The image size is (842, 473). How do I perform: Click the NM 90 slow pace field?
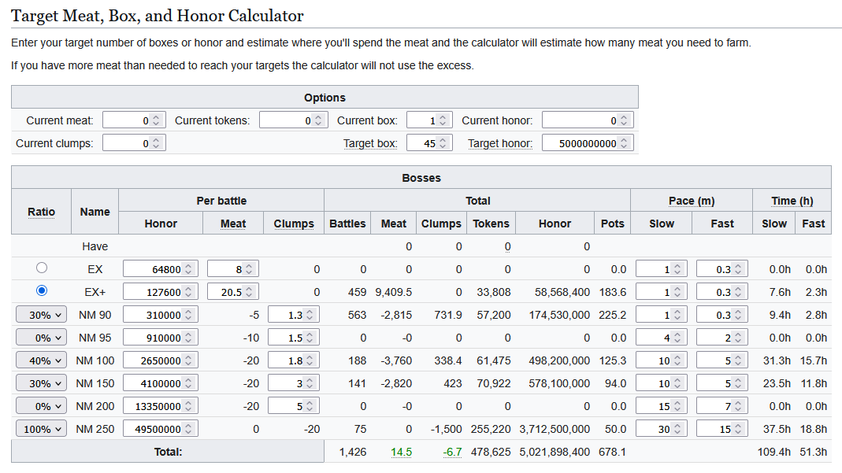[662, 315]
